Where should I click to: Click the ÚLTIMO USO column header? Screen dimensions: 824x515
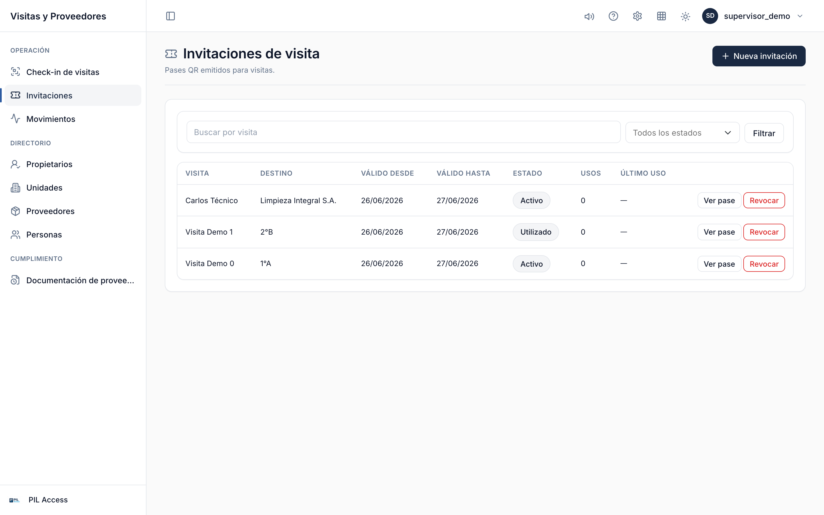(643, 173)
